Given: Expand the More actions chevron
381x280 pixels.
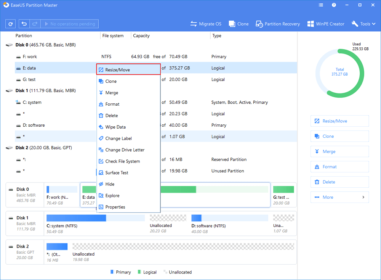Looking at the screenshot, I should 363,197.
